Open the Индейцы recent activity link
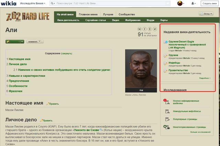Image resolution: width=220 pixels, height=146 pixels. click(x=174, y=63)
